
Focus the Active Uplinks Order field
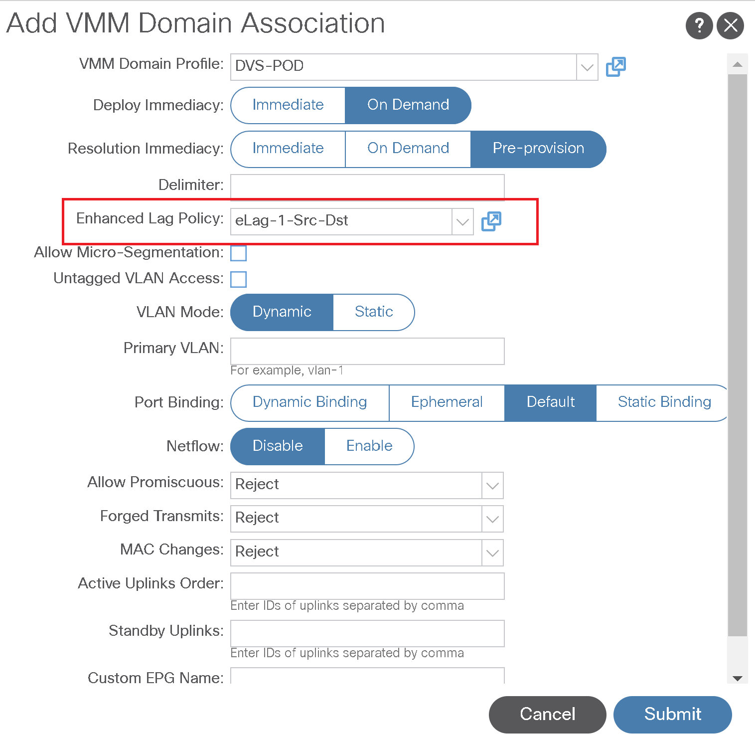(367, 586)
